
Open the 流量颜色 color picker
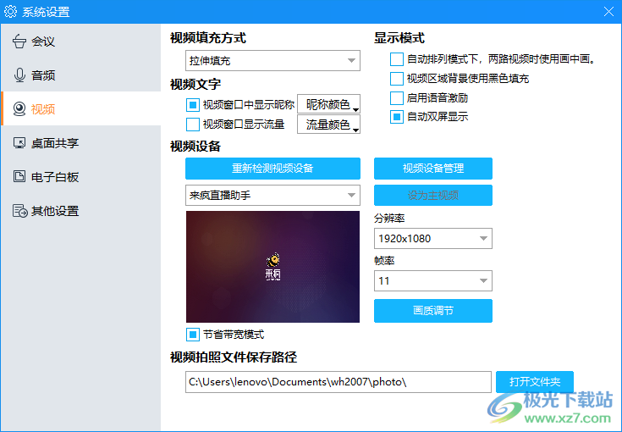pos(329,125)
